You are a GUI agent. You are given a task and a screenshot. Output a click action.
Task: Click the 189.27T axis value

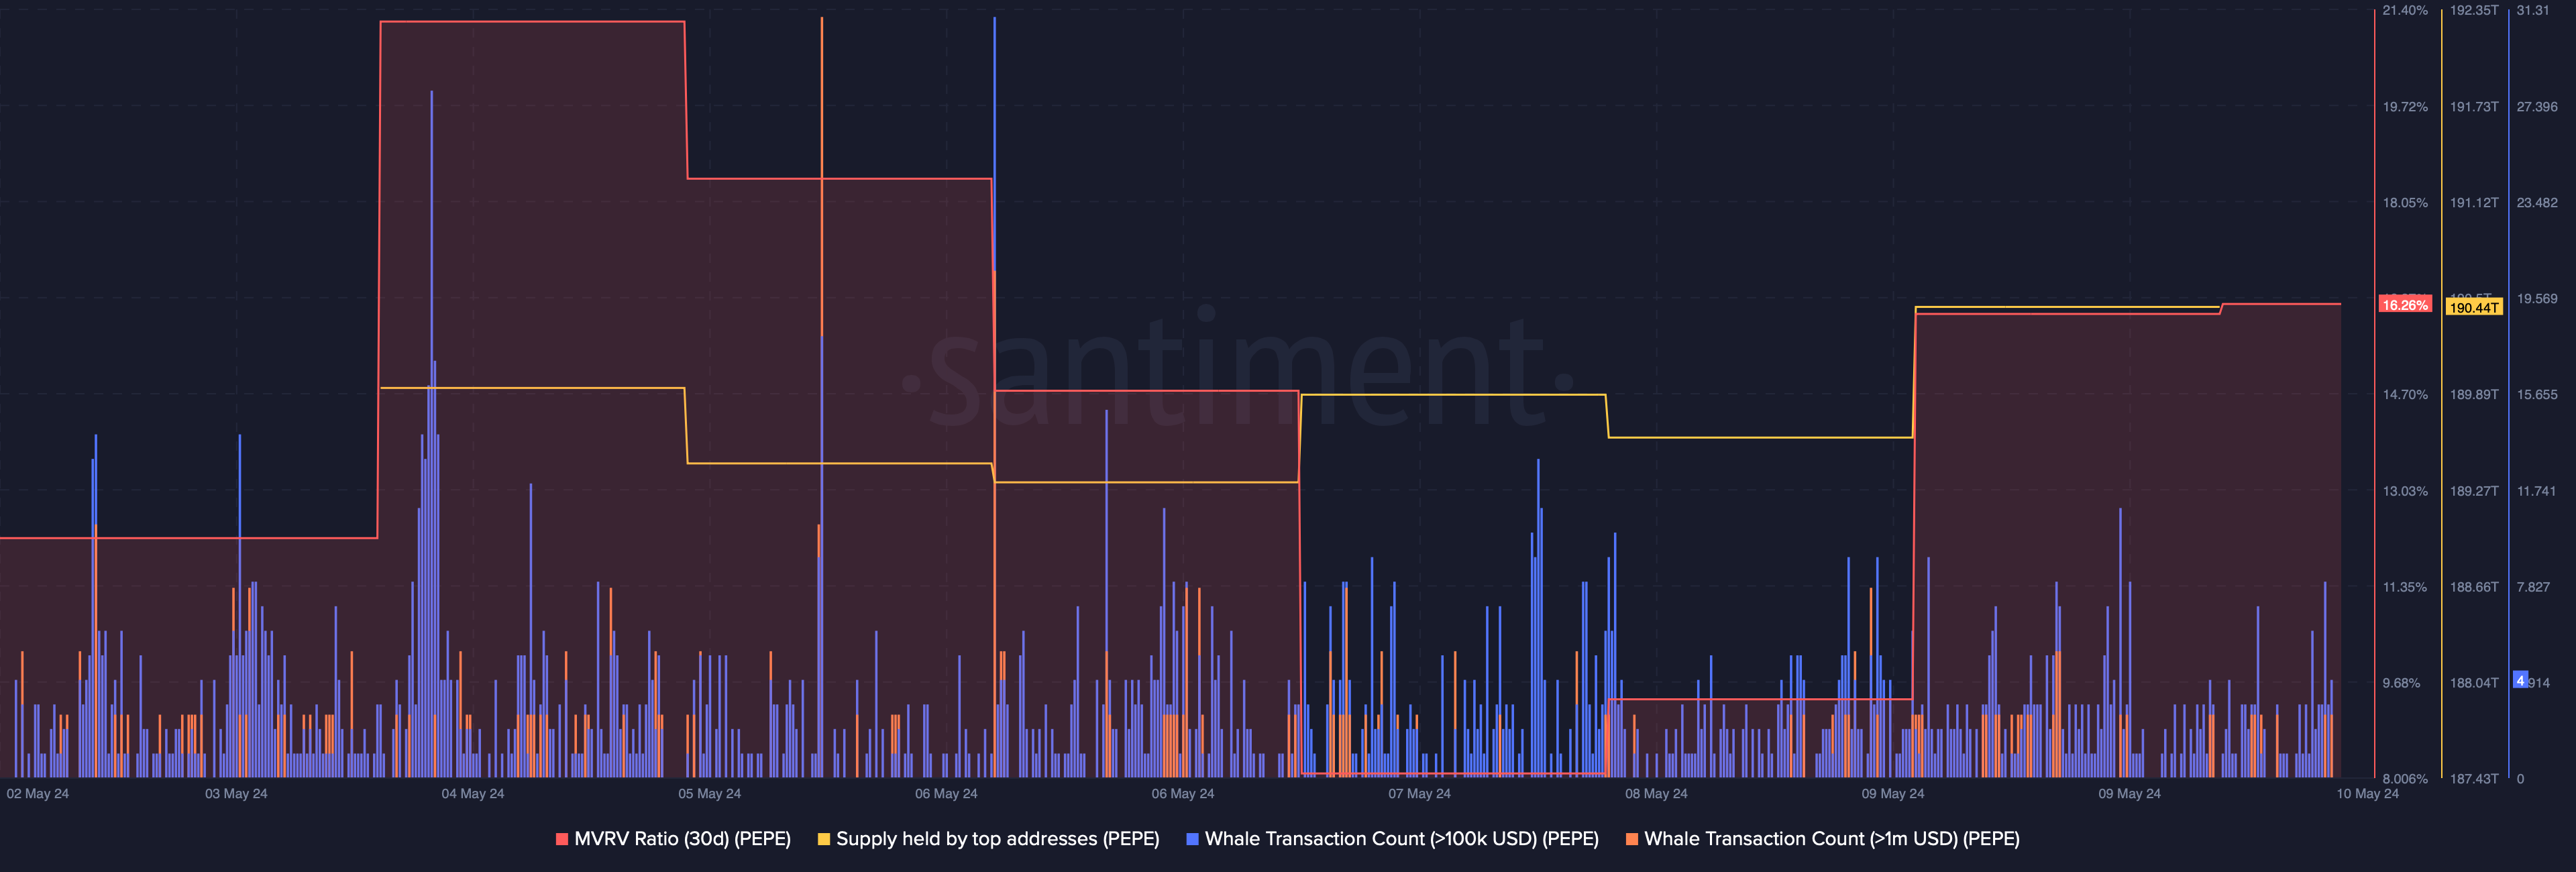[x=2474, y=491]
